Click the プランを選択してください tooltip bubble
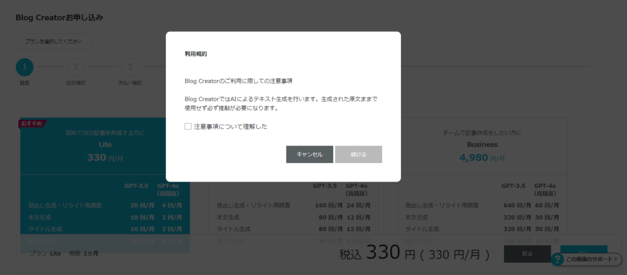 tap(54, 42)
